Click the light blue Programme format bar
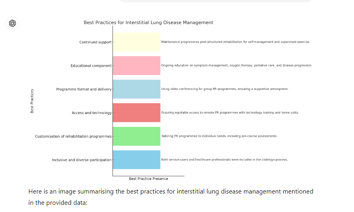 click(136, 89)
